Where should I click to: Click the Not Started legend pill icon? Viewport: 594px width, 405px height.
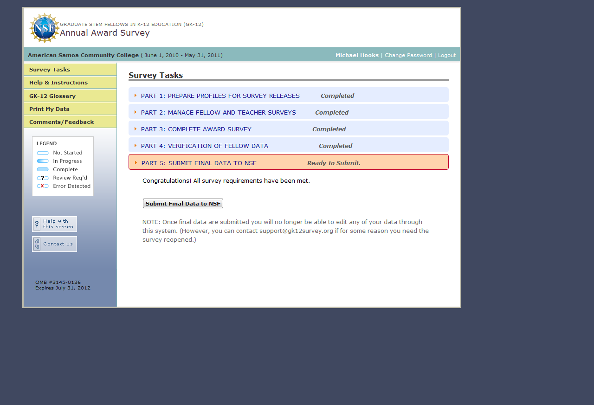43,153
